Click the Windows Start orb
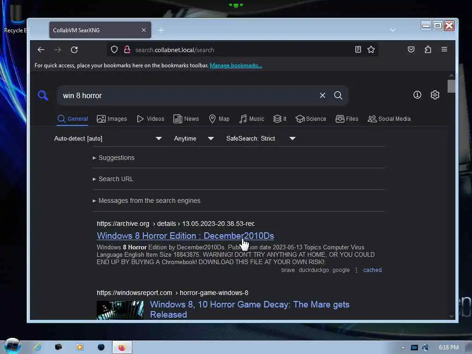472x354 pixels. click(x=12, y=346)
